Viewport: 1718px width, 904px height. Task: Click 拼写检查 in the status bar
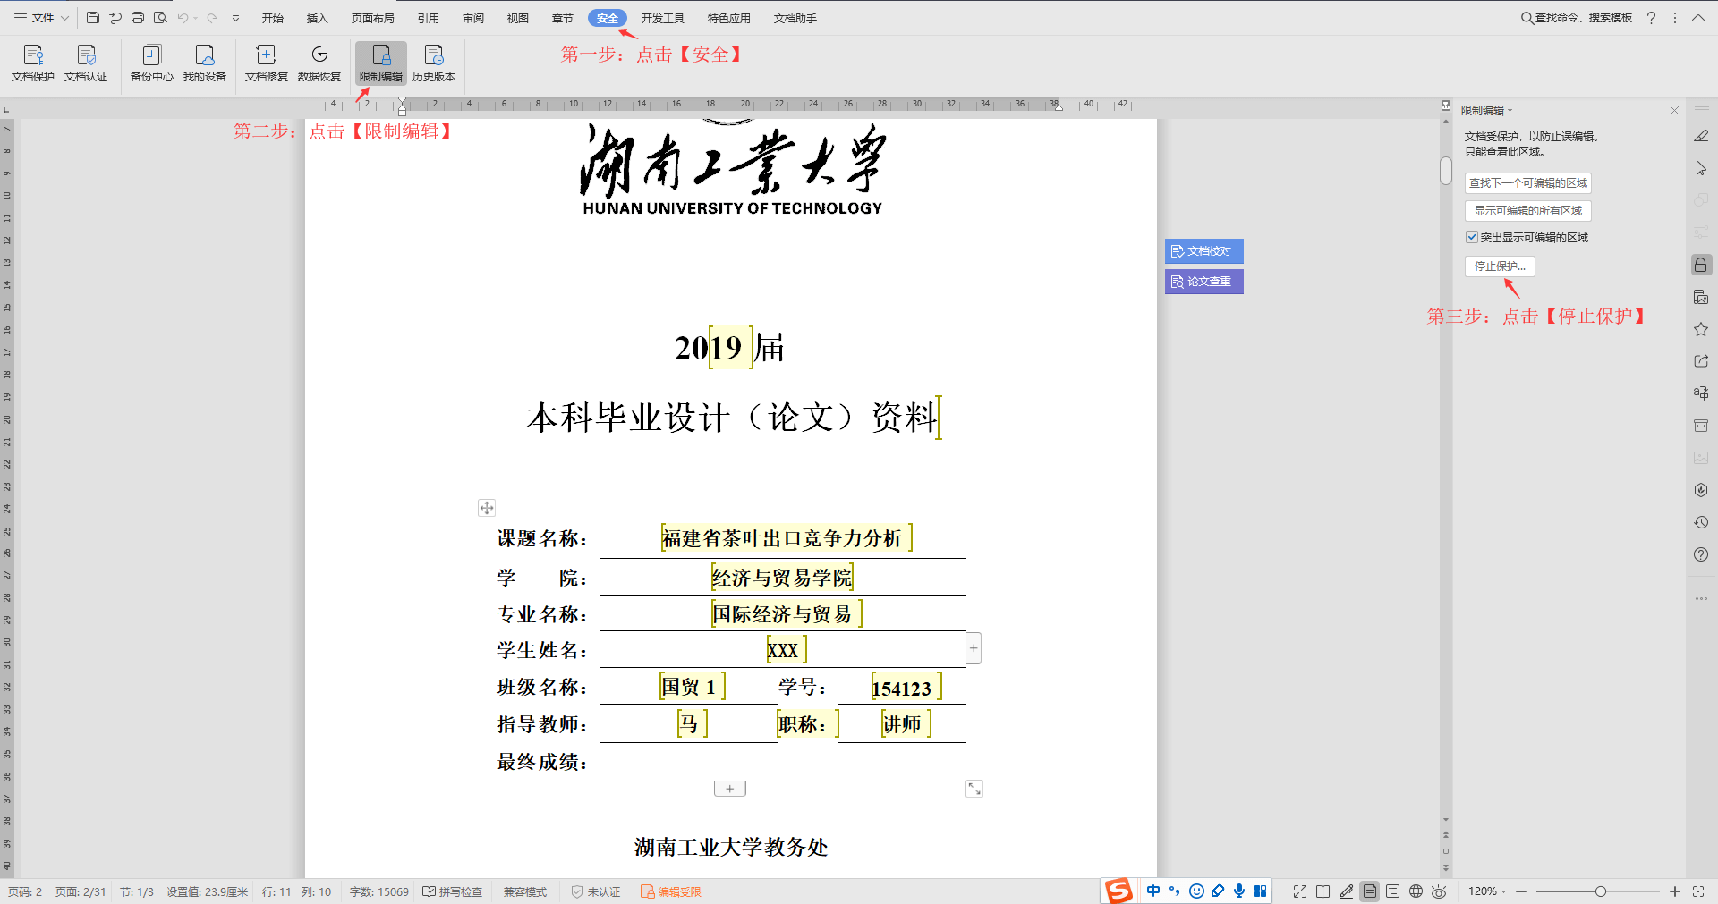453,891
